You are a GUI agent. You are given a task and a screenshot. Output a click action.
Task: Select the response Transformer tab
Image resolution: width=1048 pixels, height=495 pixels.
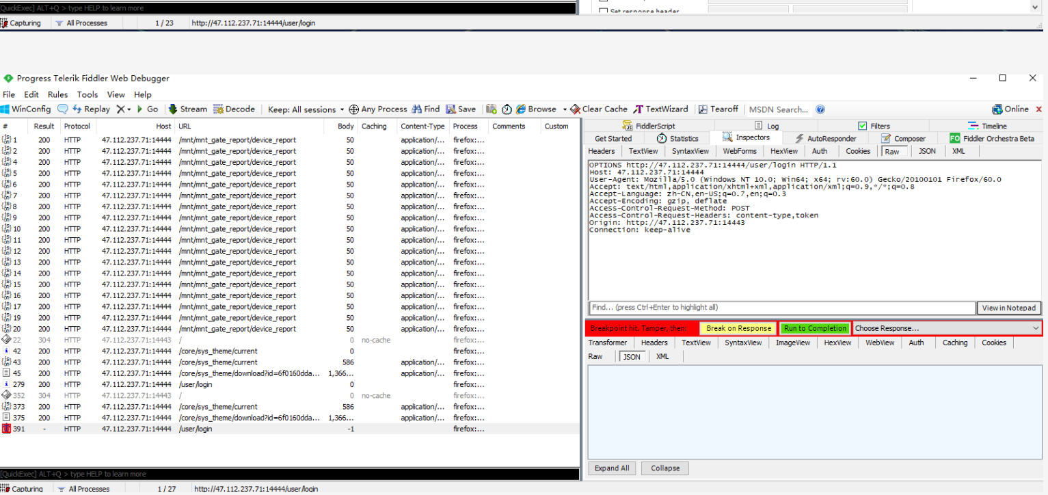pos(608,343)
